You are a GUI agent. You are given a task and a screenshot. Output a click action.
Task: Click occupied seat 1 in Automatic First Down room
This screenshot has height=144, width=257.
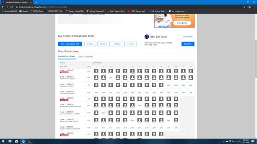click(x=96, y=113)
